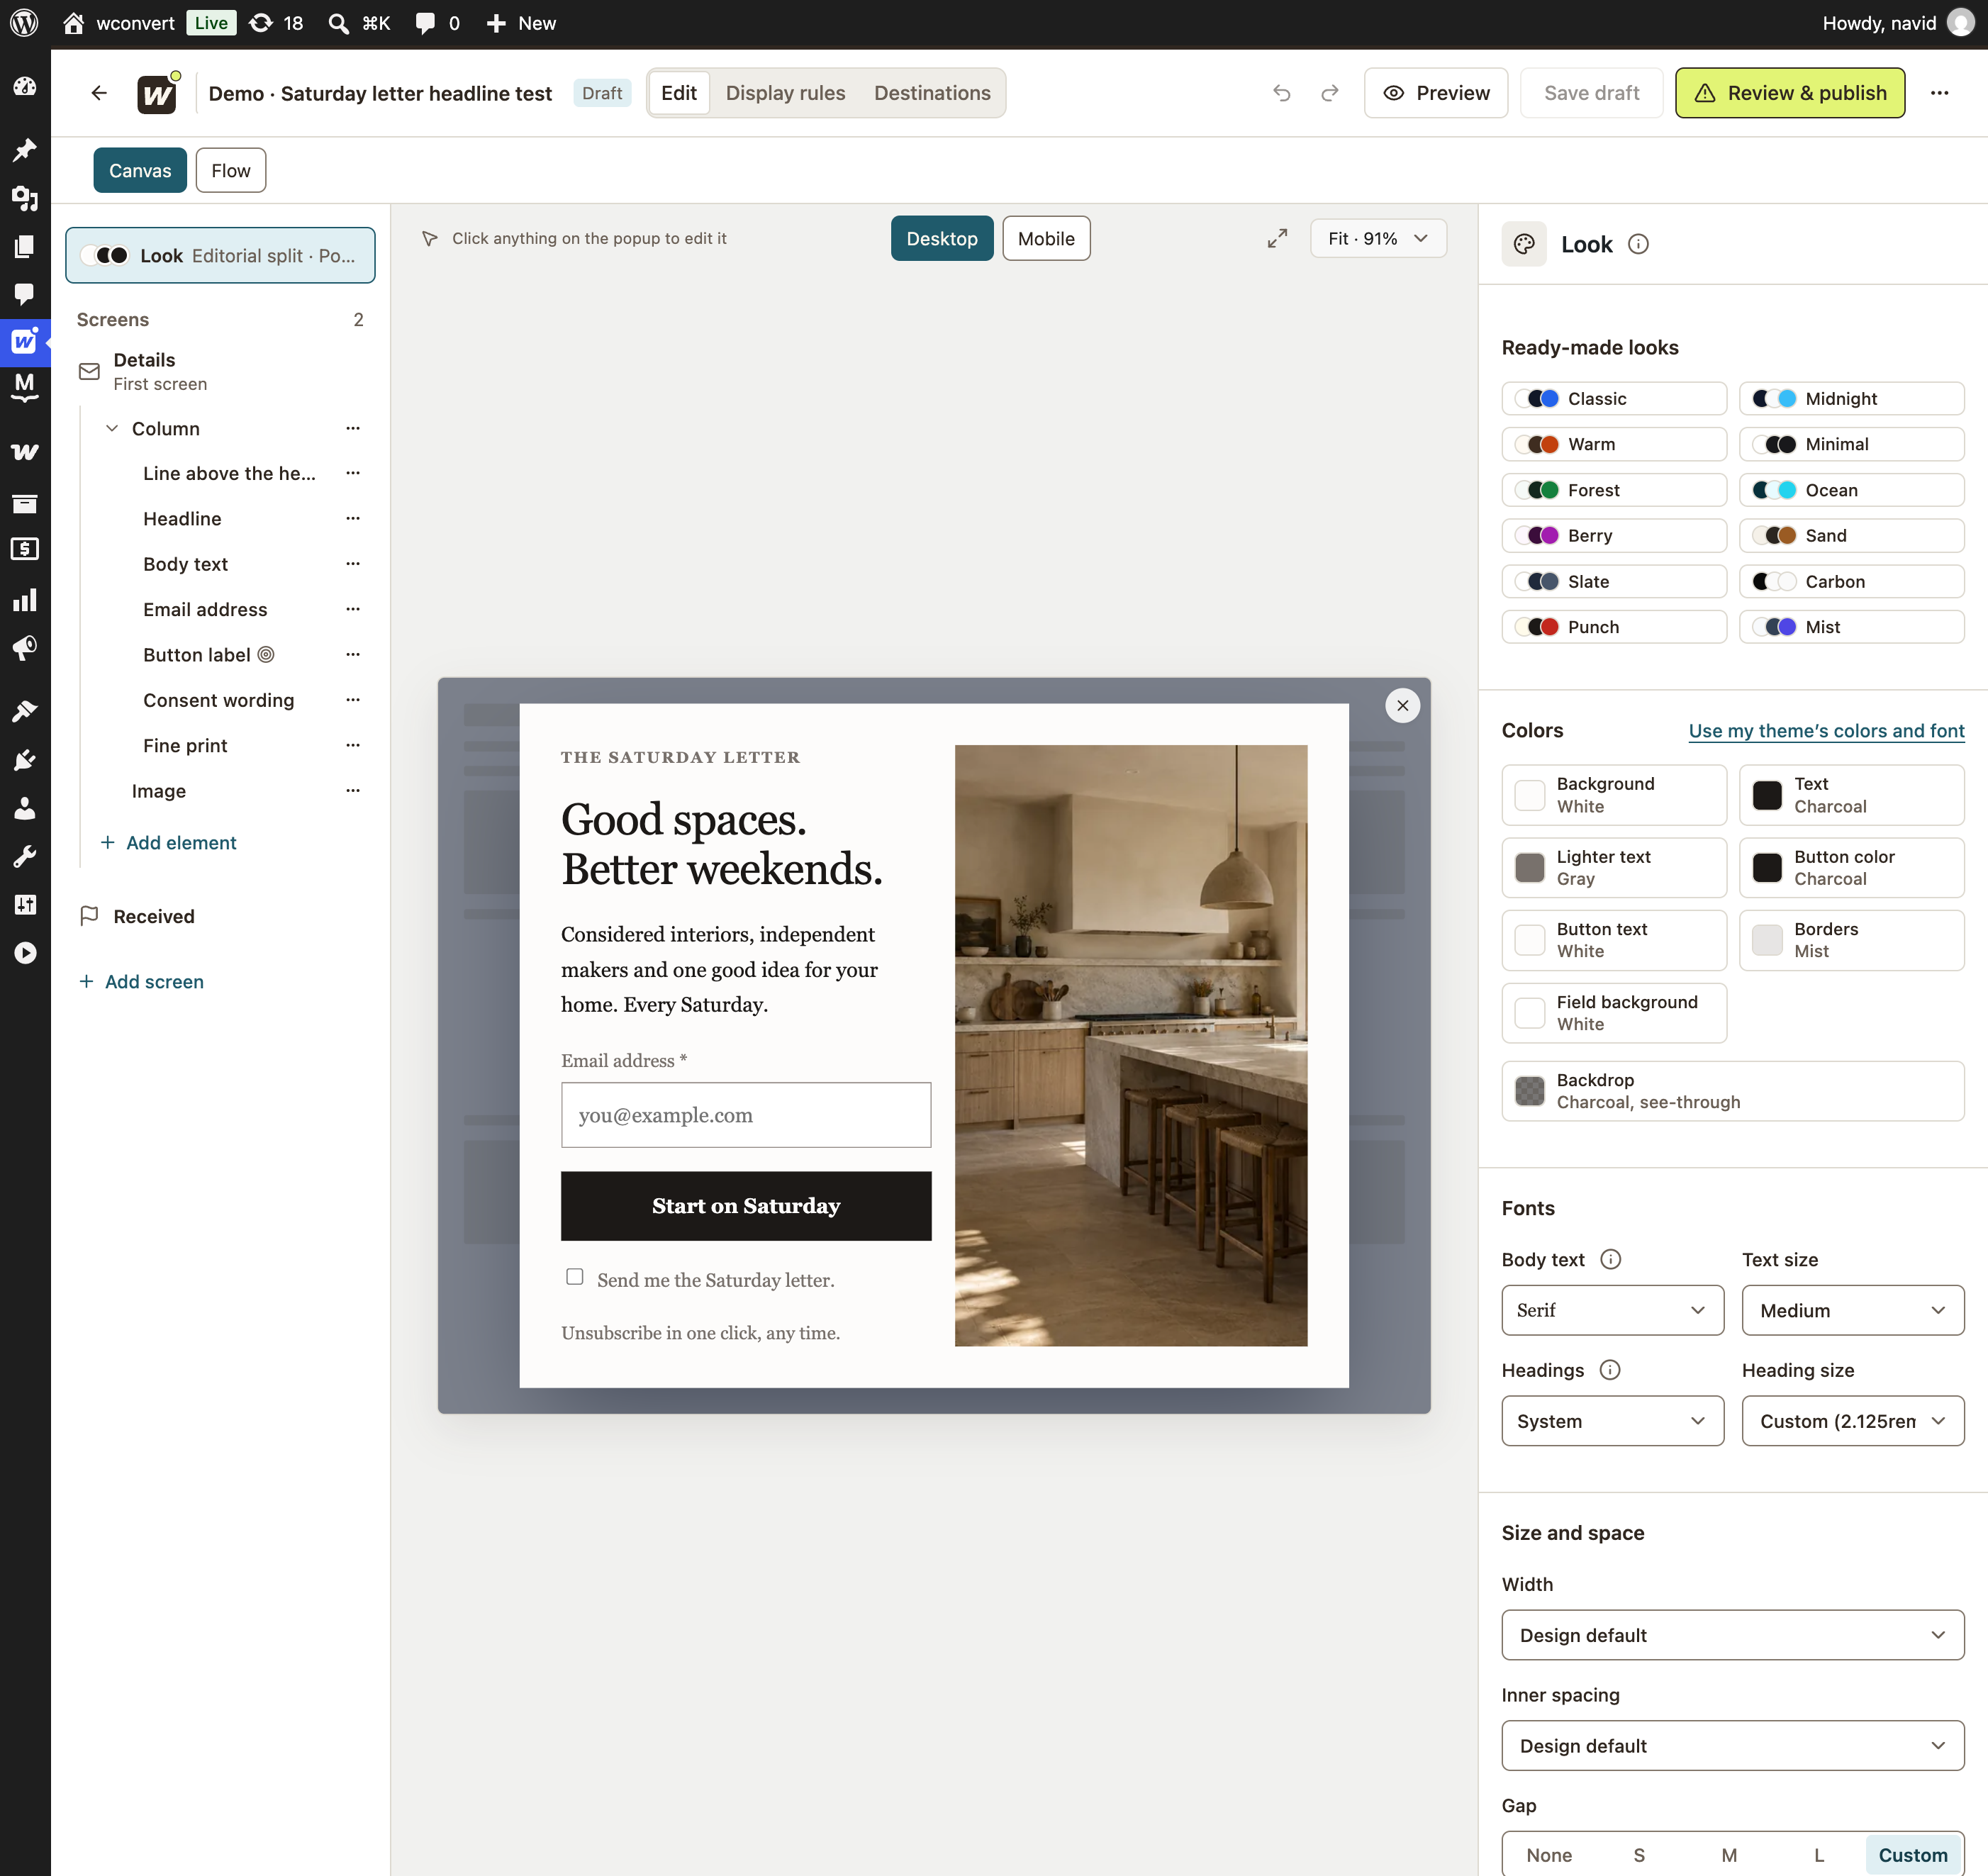Click Add screen

coord(141,981)
